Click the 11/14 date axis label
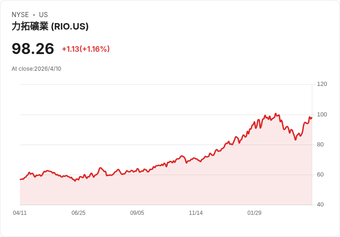The width and height of the screenshot is (340, 237). pyautogui.click(x=196, y=213)
